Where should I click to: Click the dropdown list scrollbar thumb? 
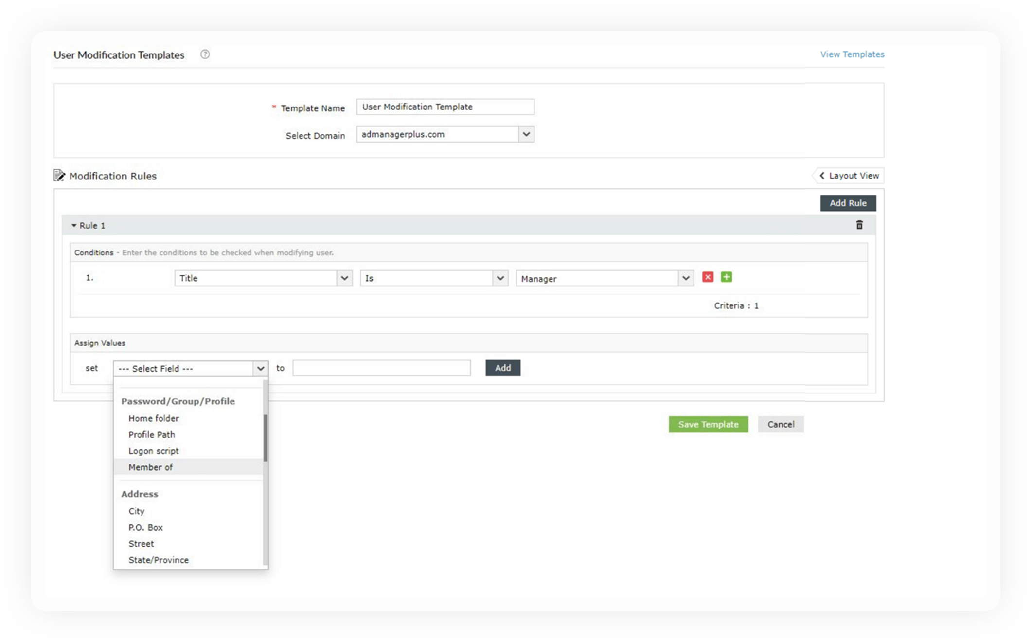click(265, 438)
